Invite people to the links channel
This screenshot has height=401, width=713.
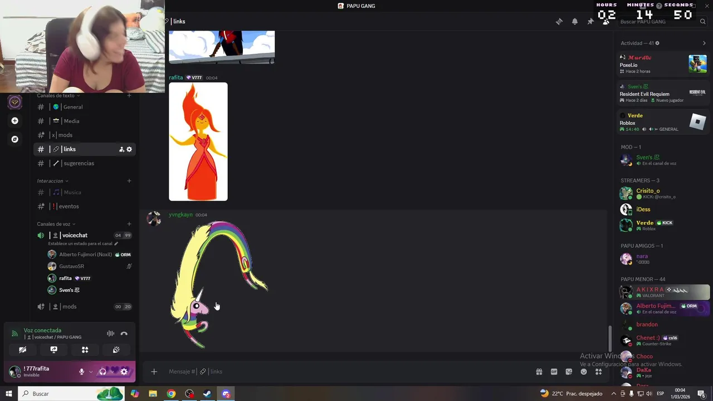(x=121, y=149)
